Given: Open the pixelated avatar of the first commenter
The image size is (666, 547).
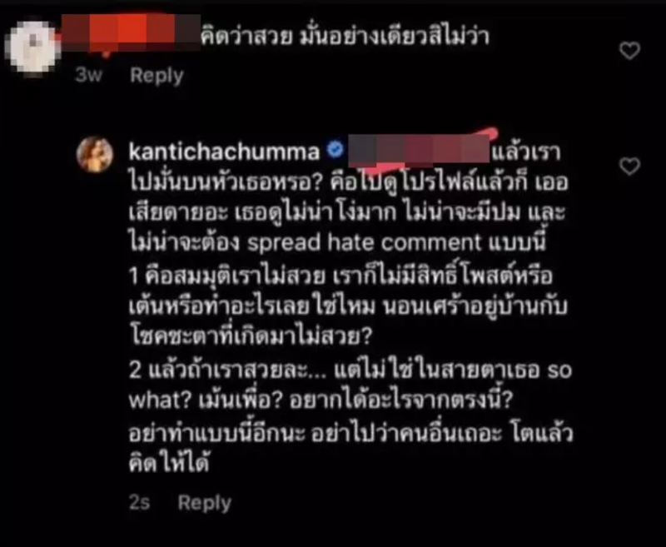Looking at the screenshot, I should (x=32, y=49).
